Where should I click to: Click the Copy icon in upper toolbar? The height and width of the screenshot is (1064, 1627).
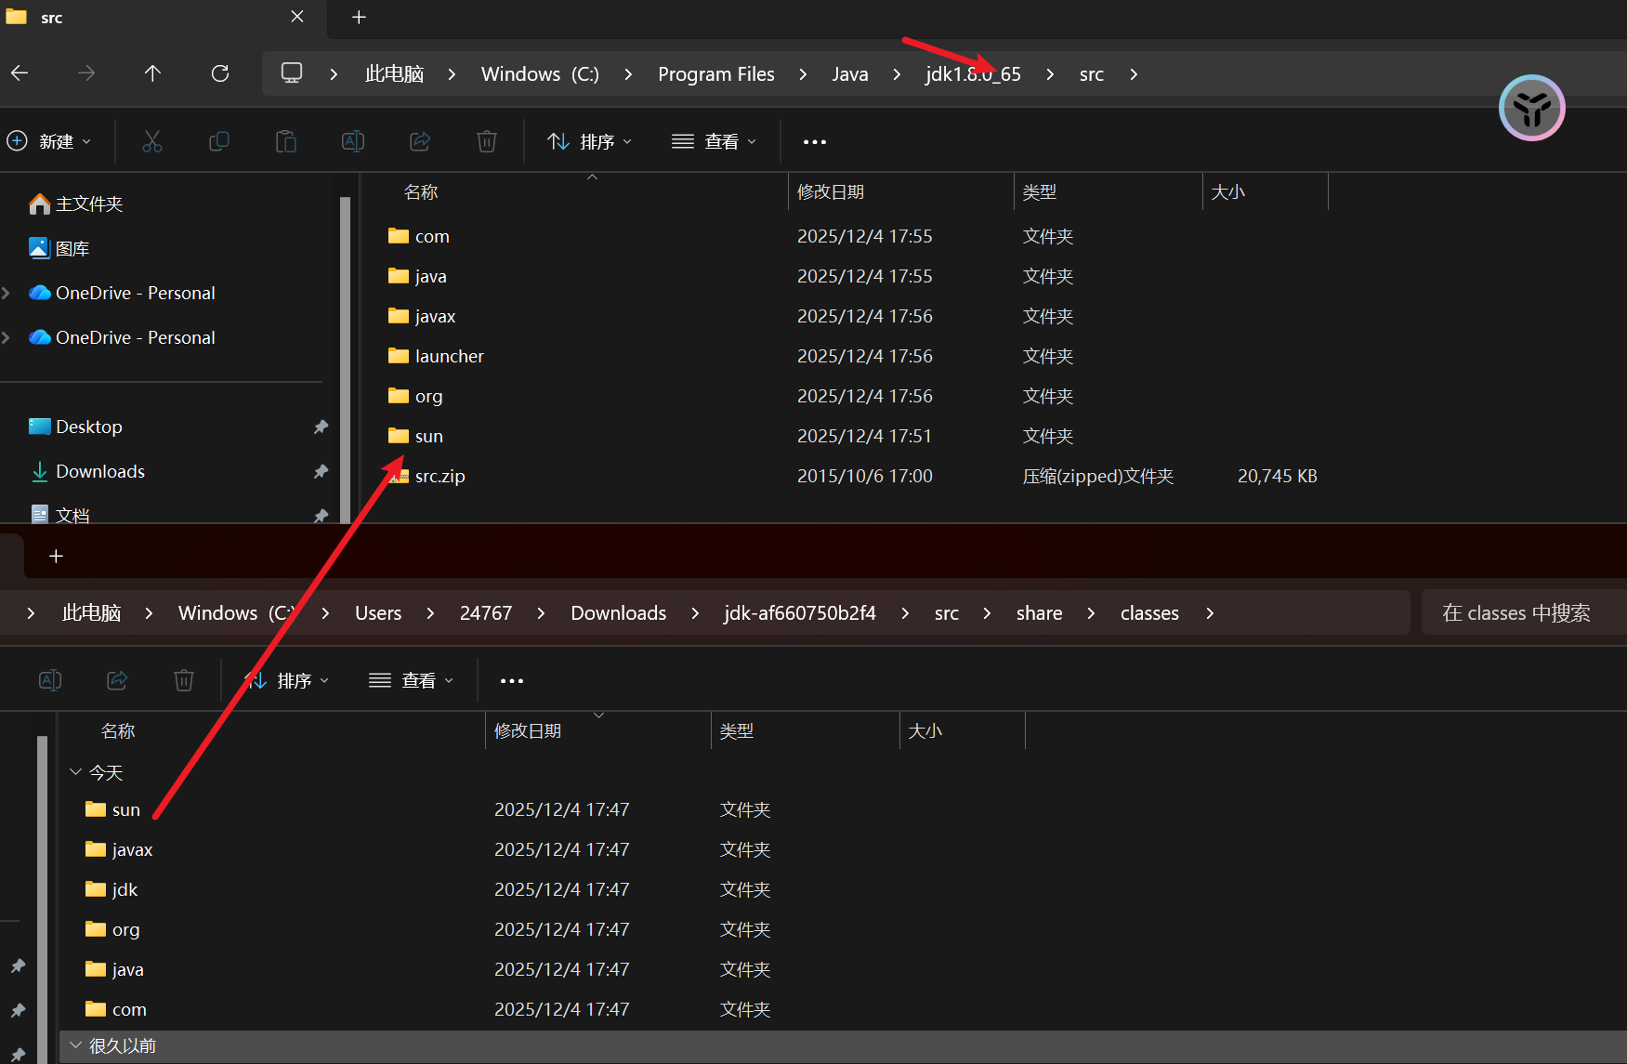219,141
